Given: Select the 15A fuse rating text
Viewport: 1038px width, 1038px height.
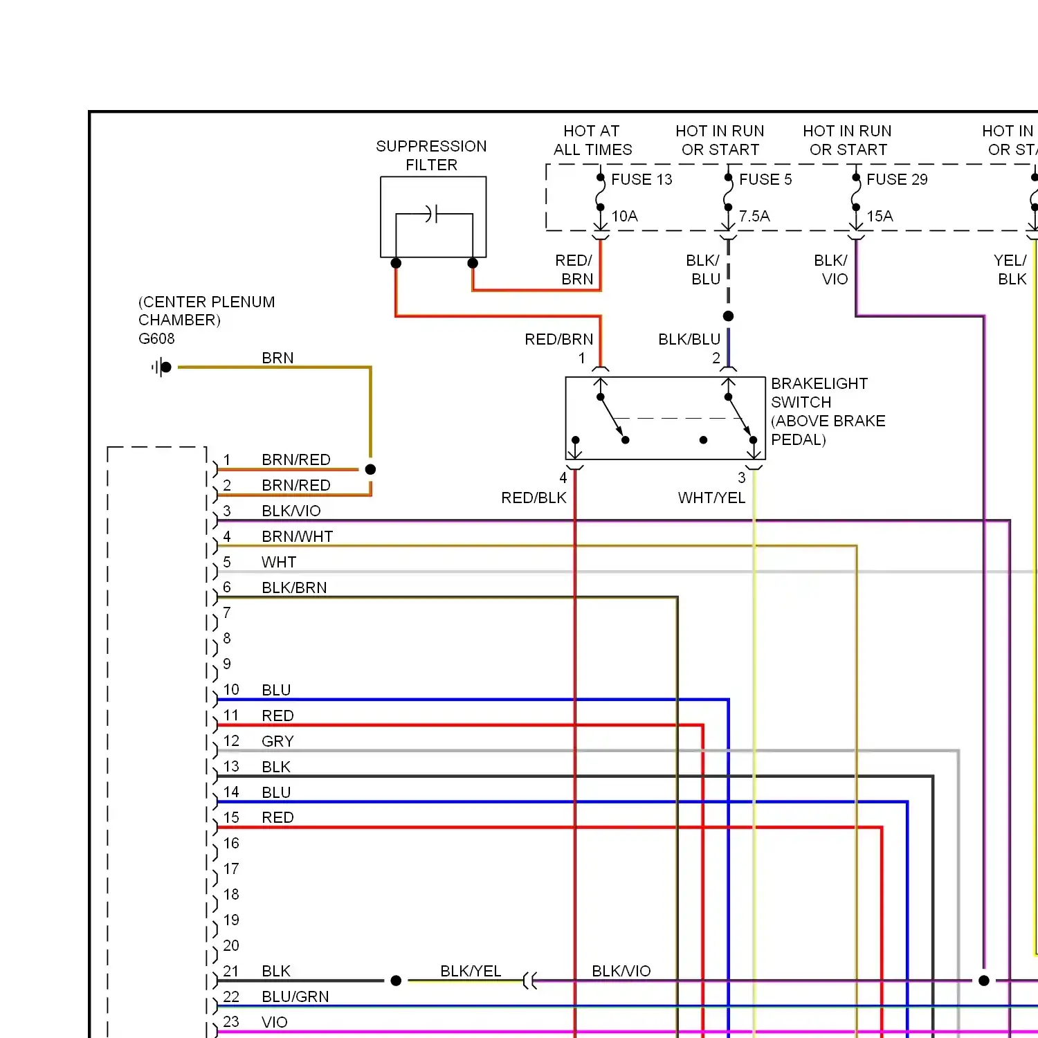Looking at the screenshot, I should point(880,216).
